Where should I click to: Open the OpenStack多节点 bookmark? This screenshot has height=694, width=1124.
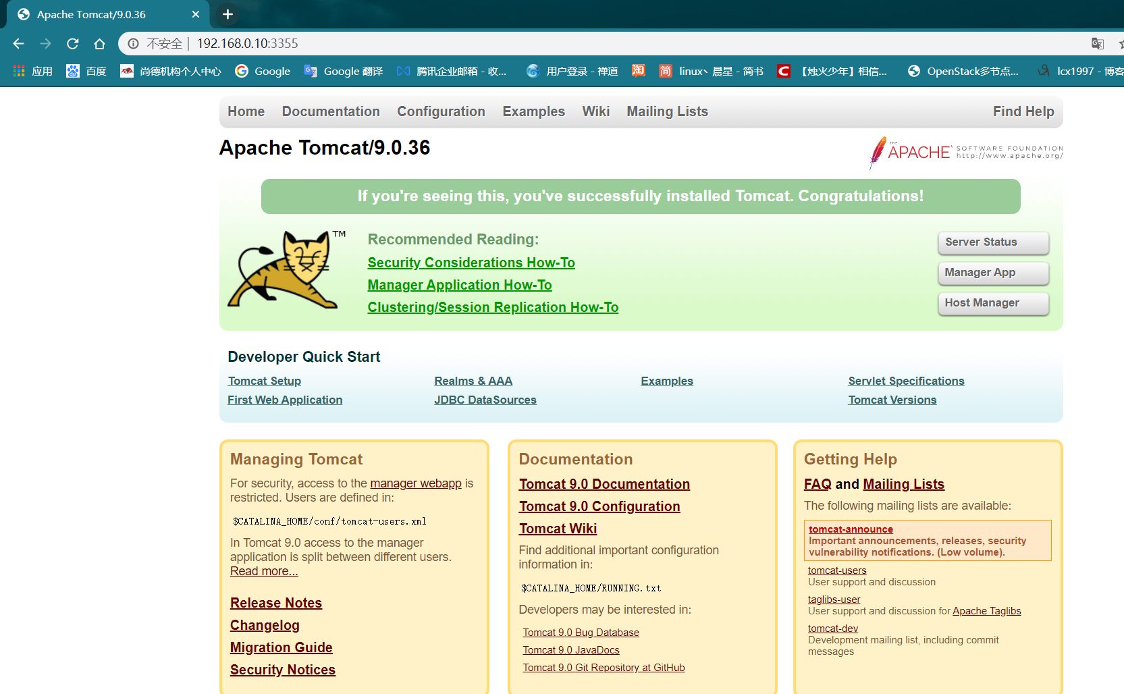[x=963, y=71]
